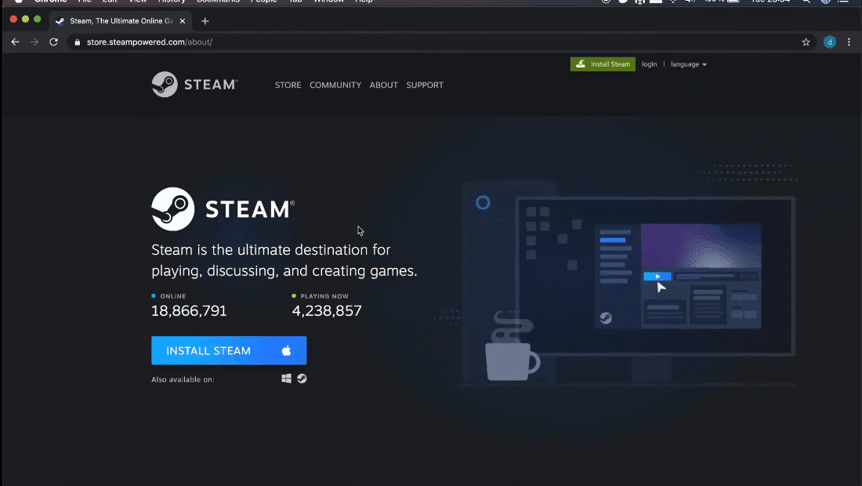
Task: Open Spotlight search from the menu bar
Action: pyautogui.click(x=806, y=2)
